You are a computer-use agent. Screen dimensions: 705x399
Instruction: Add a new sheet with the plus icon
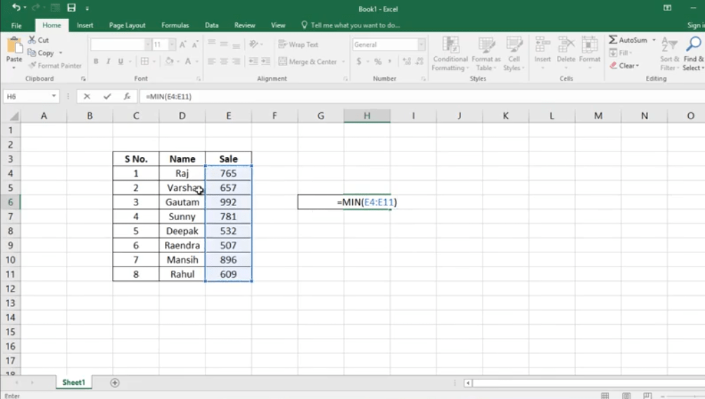115,383
